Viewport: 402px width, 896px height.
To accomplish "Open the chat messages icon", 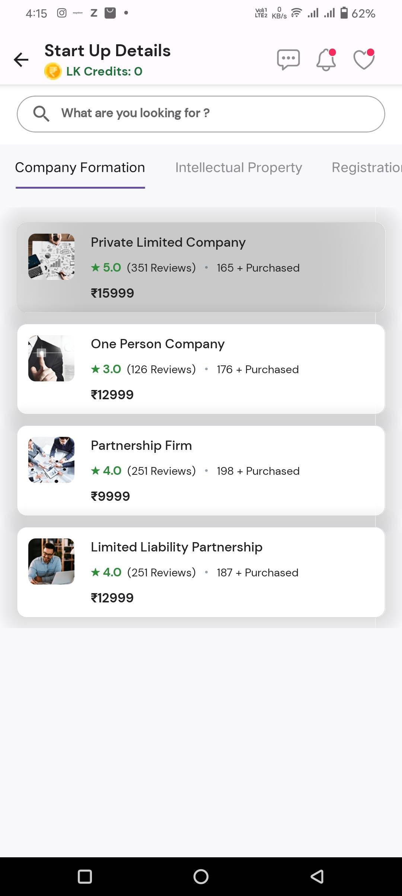I will pyautogui.click(x=288, y=60).
